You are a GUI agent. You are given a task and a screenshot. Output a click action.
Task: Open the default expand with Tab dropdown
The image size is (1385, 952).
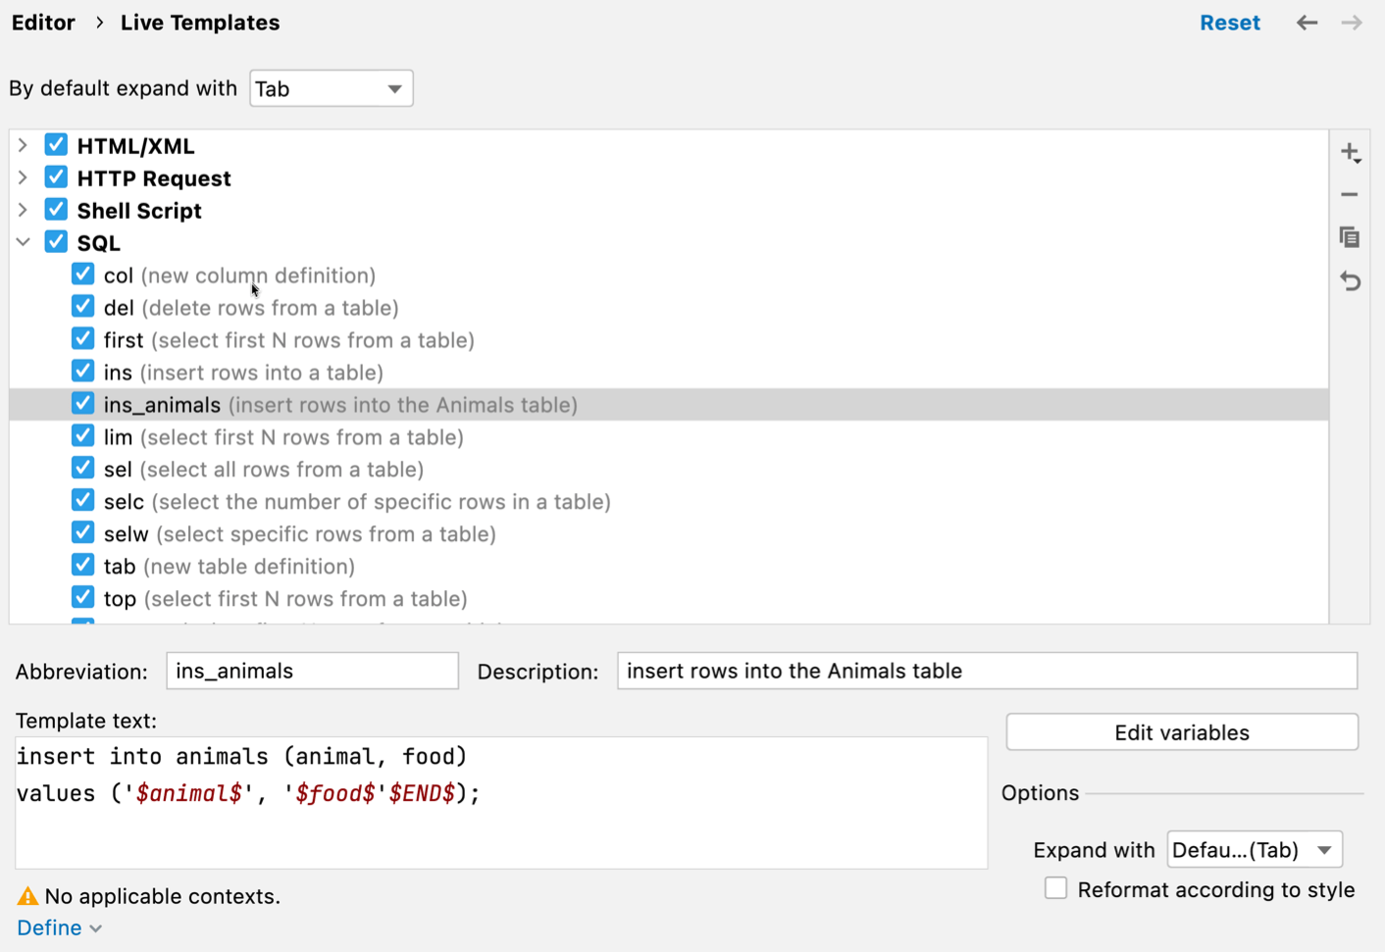331,89
